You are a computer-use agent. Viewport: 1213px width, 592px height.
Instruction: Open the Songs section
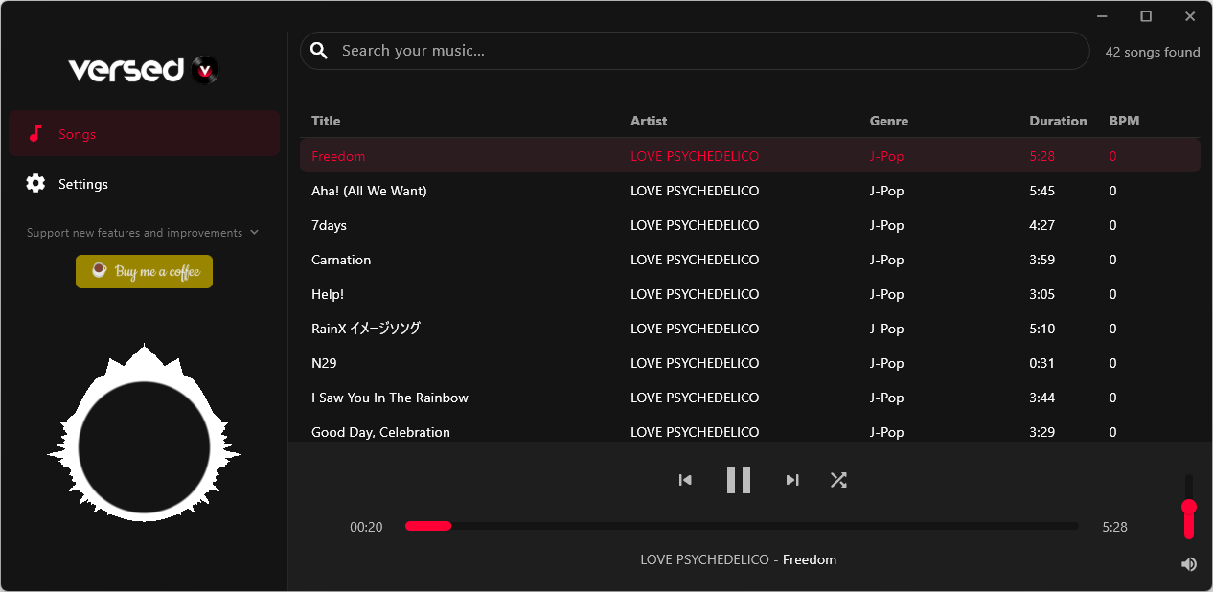click(145, 133)
